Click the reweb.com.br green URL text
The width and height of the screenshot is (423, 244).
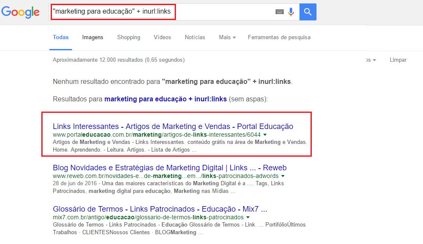pyautogui.click(x=166, y=176)
